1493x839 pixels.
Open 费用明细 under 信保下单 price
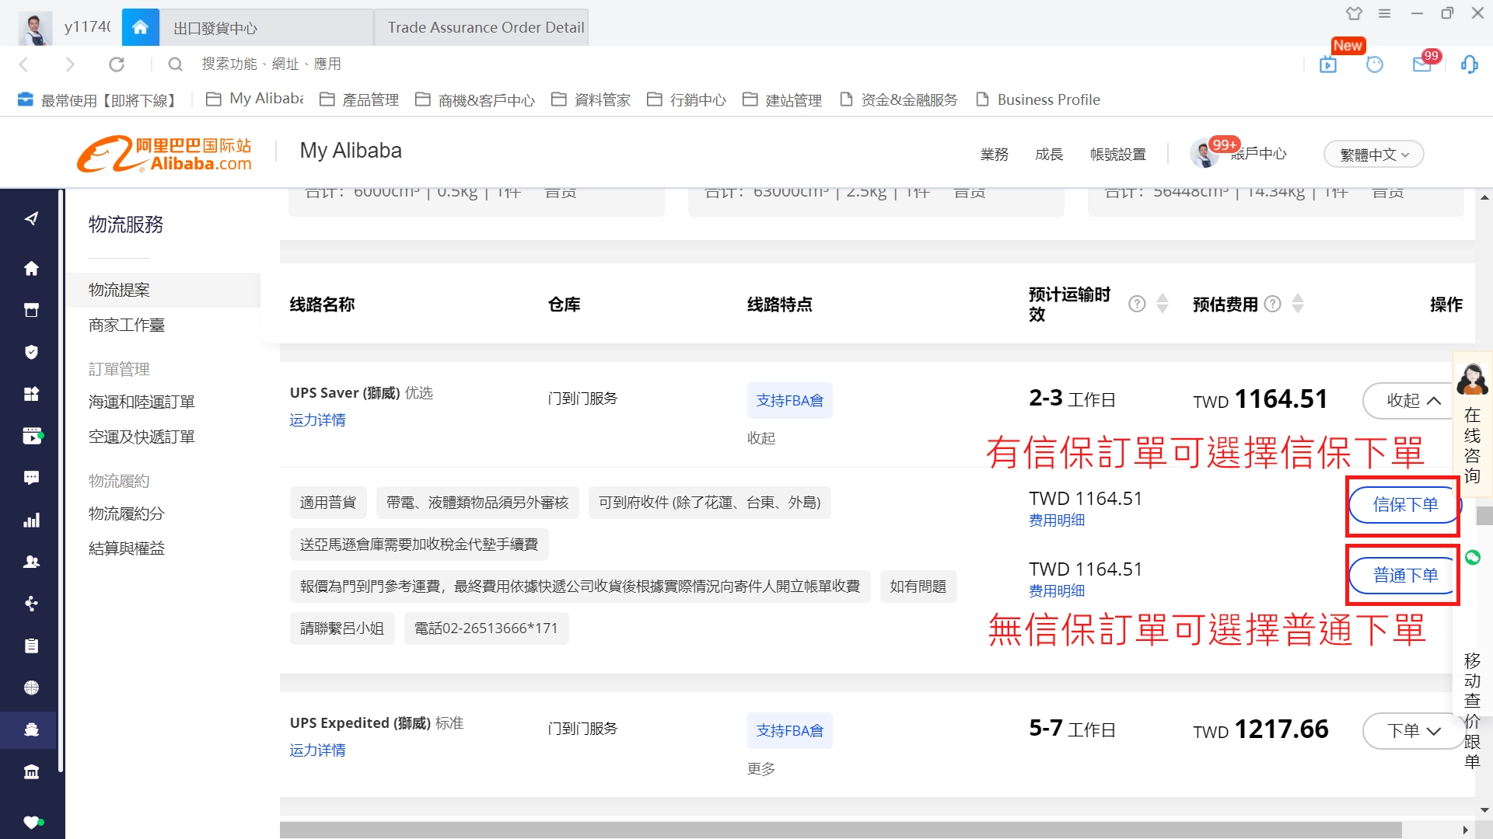point(1057,520)
